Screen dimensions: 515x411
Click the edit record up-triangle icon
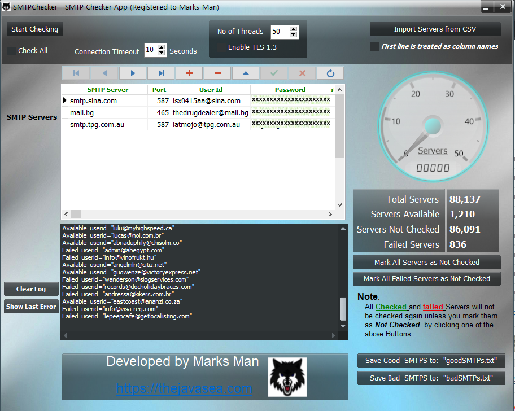click(x=246, y=73)
